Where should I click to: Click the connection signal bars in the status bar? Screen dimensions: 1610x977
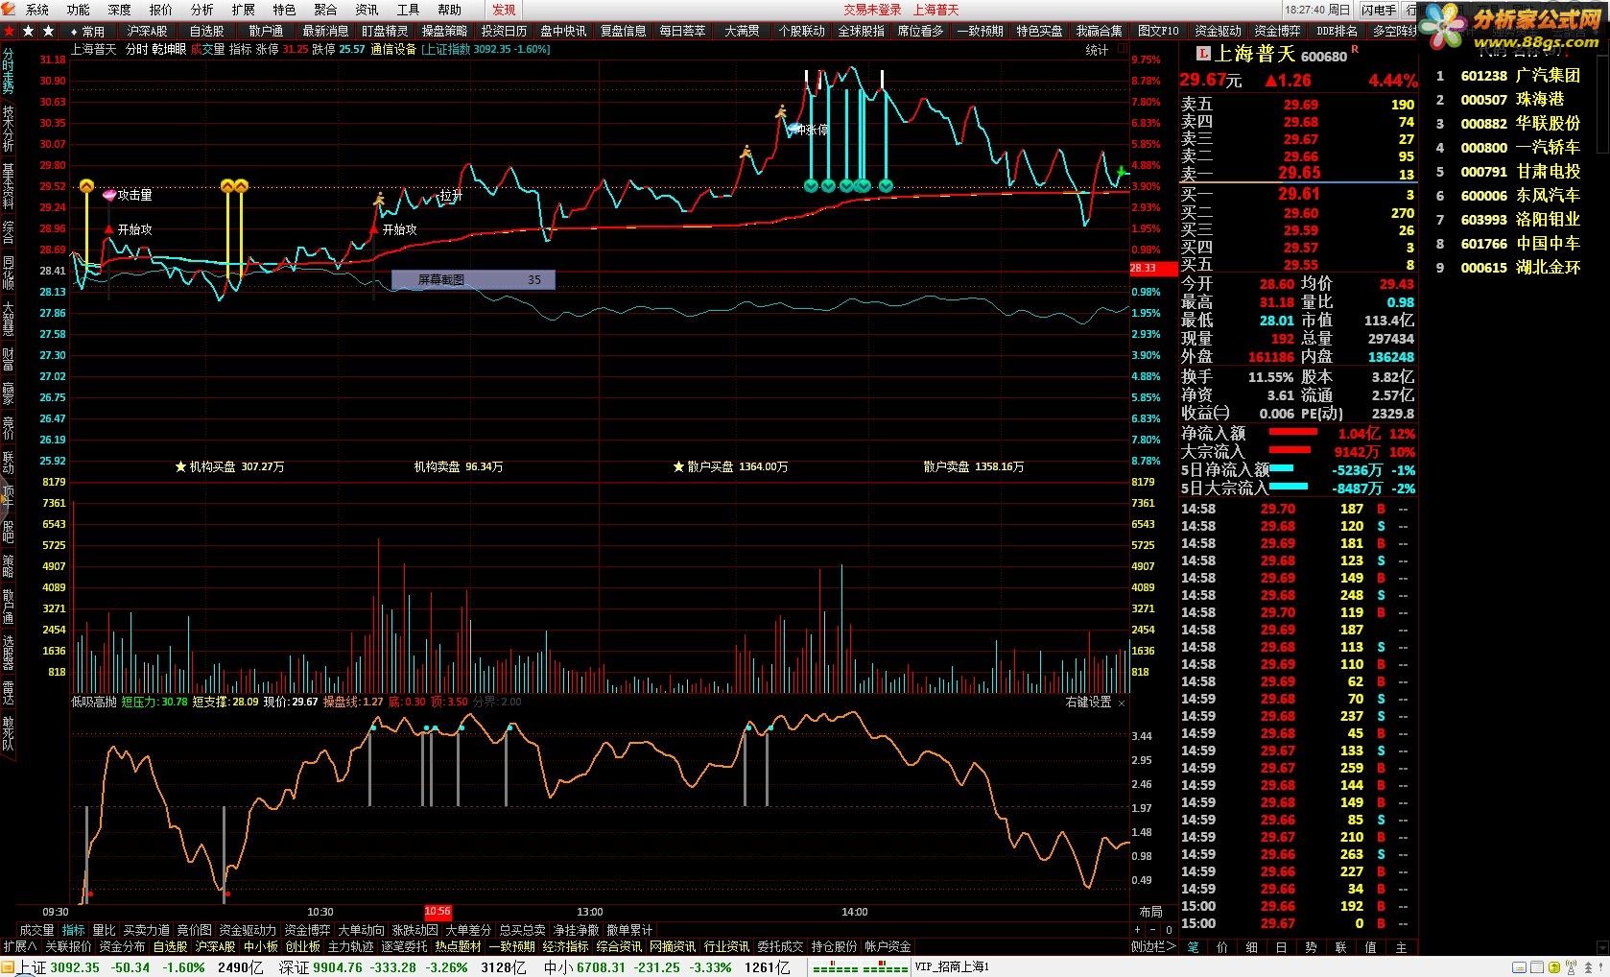point(860,967)
